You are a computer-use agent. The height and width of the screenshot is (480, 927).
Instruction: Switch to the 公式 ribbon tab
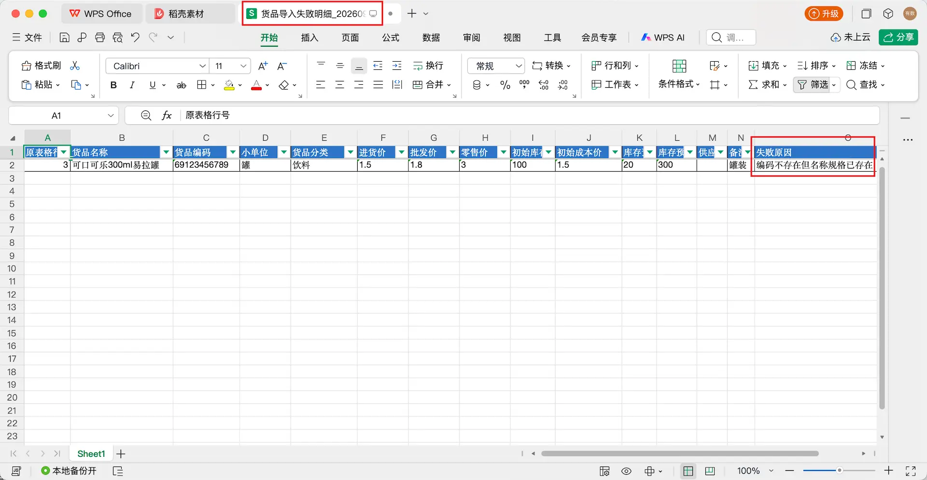point(391,38)
